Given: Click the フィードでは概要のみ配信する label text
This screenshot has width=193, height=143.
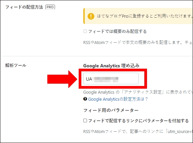Looking at the screenshot, I should pos(117,31).
